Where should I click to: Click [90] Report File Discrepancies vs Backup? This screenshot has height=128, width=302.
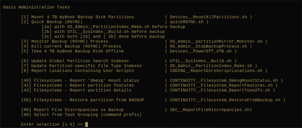(72, 110)
